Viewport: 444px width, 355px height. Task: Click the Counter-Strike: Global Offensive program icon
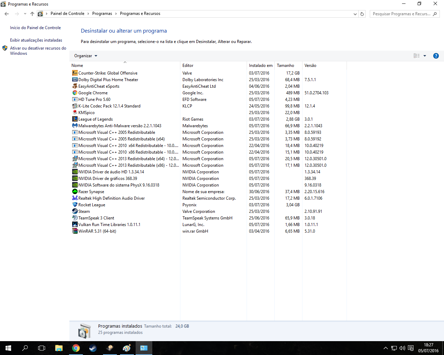click(x=75, y=73)
